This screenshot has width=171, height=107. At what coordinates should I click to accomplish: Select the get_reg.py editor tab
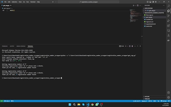(6, 6)
